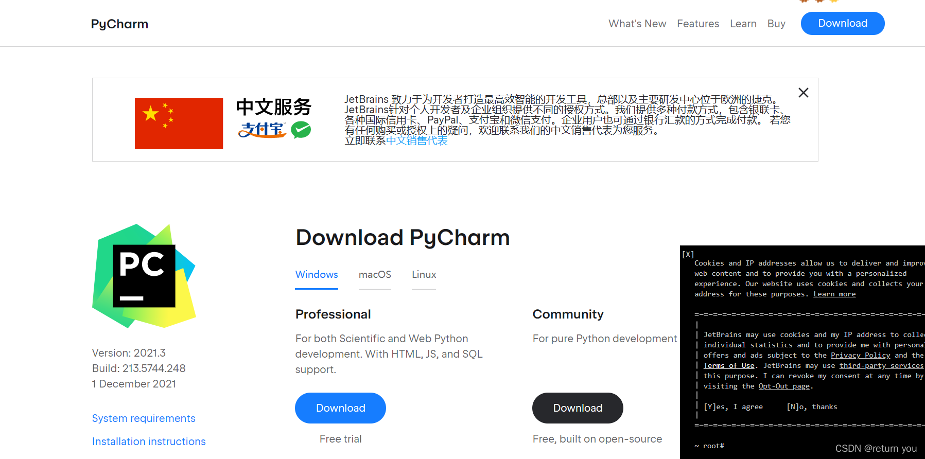Open the Features page

(x=698, y=24)
